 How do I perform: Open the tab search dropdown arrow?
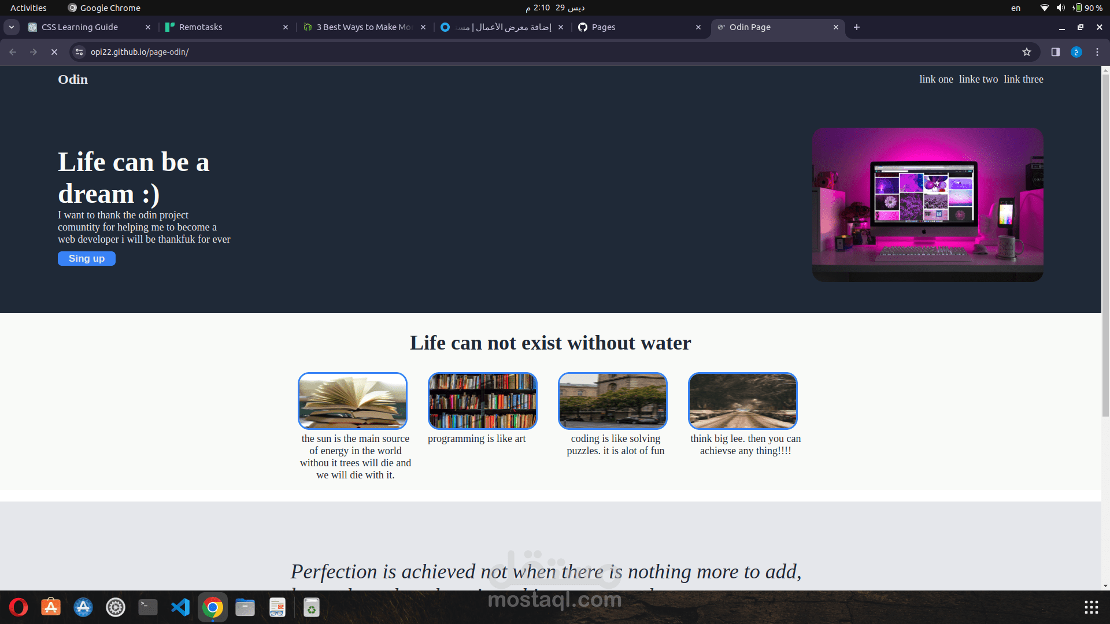coord(12,27)
